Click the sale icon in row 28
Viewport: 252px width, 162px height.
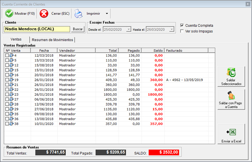click(11, 104)
